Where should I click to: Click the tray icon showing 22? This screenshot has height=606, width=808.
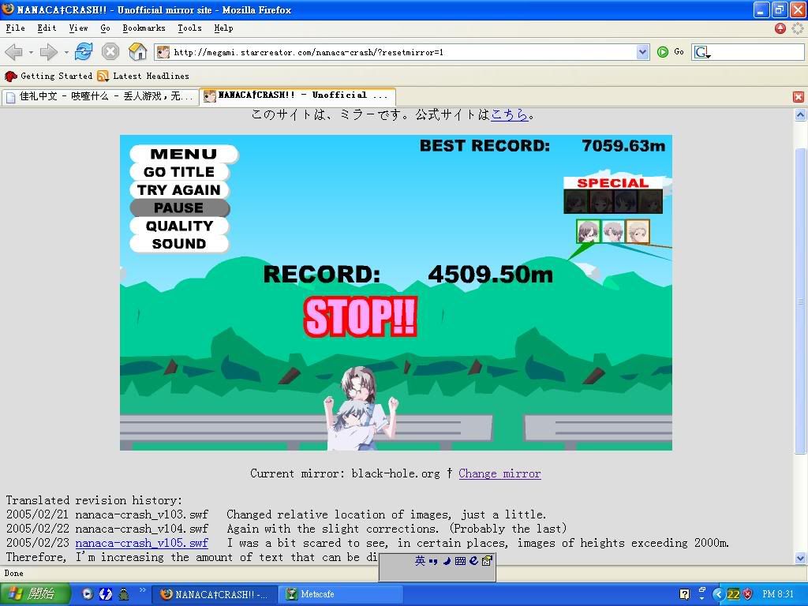733,594
